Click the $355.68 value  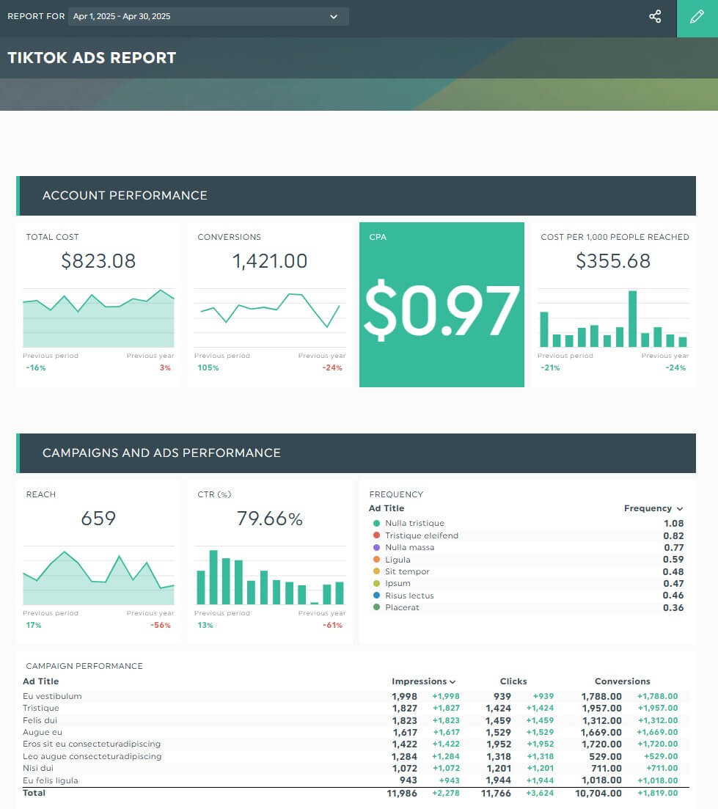[613, 261]
